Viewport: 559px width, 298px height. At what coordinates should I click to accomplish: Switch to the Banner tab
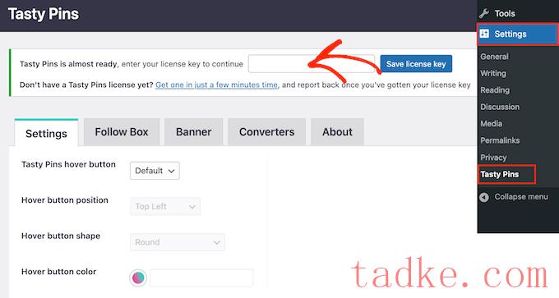coord(193,132)
